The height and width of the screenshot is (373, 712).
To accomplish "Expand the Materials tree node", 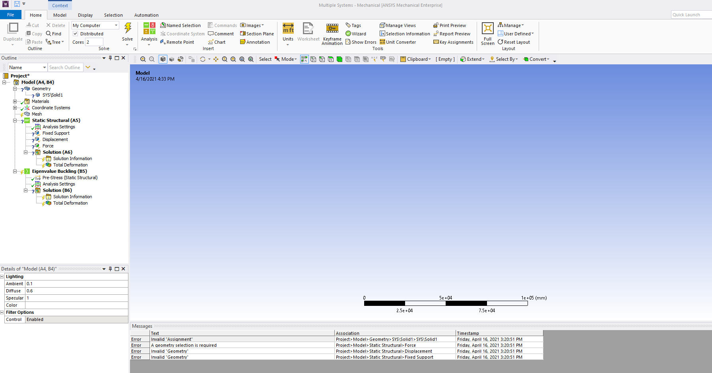I will point(15,101).
